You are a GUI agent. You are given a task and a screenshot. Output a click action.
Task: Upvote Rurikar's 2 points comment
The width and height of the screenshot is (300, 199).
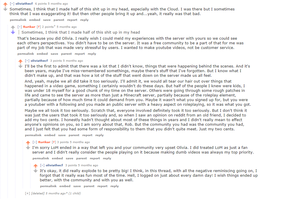point(13,27)
